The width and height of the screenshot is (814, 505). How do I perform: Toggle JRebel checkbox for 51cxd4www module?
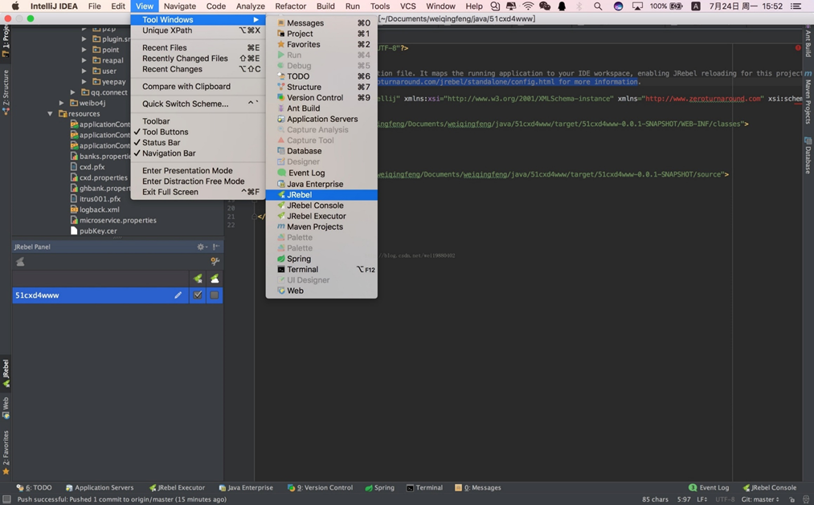click(198, 295)
